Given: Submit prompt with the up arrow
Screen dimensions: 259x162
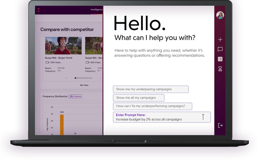Looking at the screenshot, I should [203, 117].
